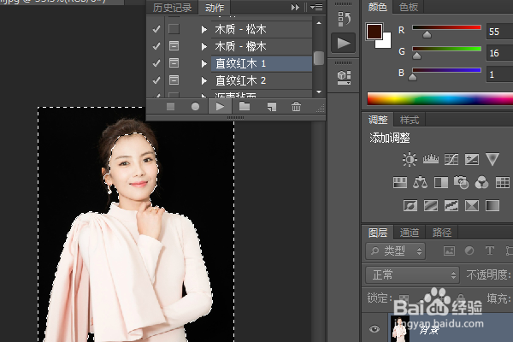The image size is (513, 342).
Task: Click the Begin recording circle button
Action: point(195,106)
